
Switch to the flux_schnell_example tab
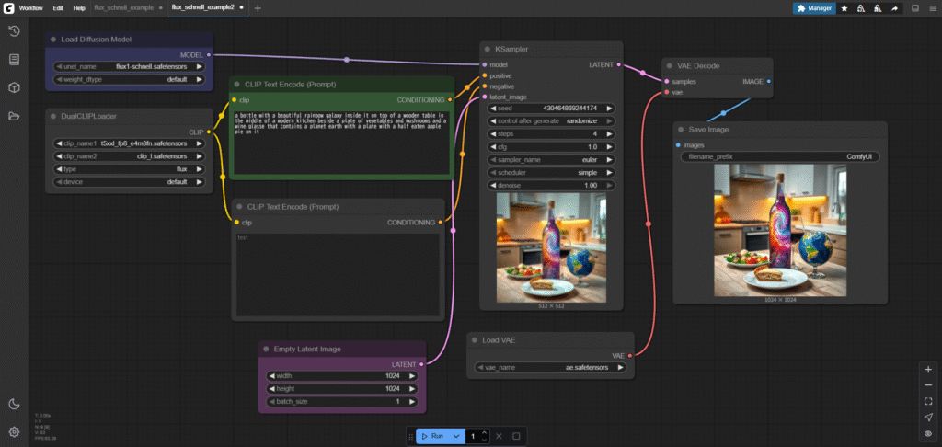pyautogui.click(x=124, y=7)
